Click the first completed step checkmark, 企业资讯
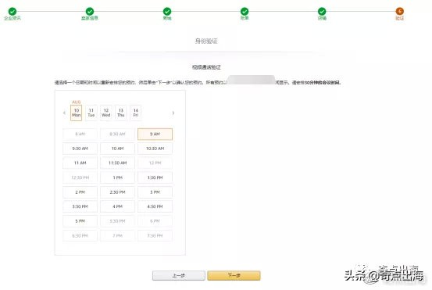The width and height of the screenshot is (432, 290). pos(12,11)
